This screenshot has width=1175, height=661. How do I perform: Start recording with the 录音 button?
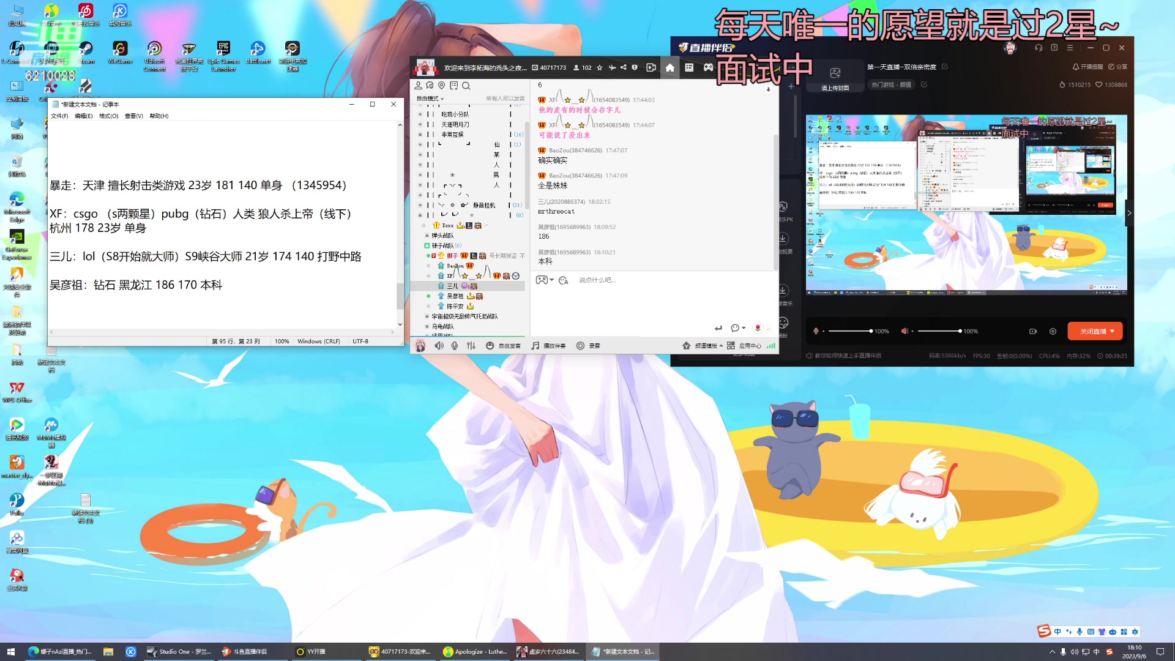pos(588,346)
